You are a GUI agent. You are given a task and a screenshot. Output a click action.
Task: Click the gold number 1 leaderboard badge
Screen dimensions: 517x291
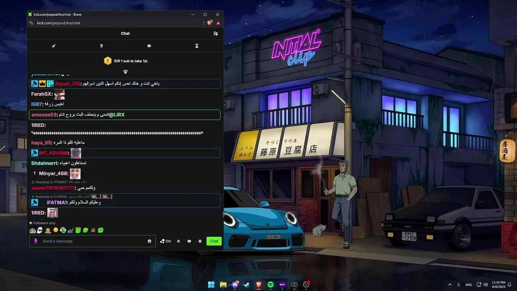click(107, 61)
